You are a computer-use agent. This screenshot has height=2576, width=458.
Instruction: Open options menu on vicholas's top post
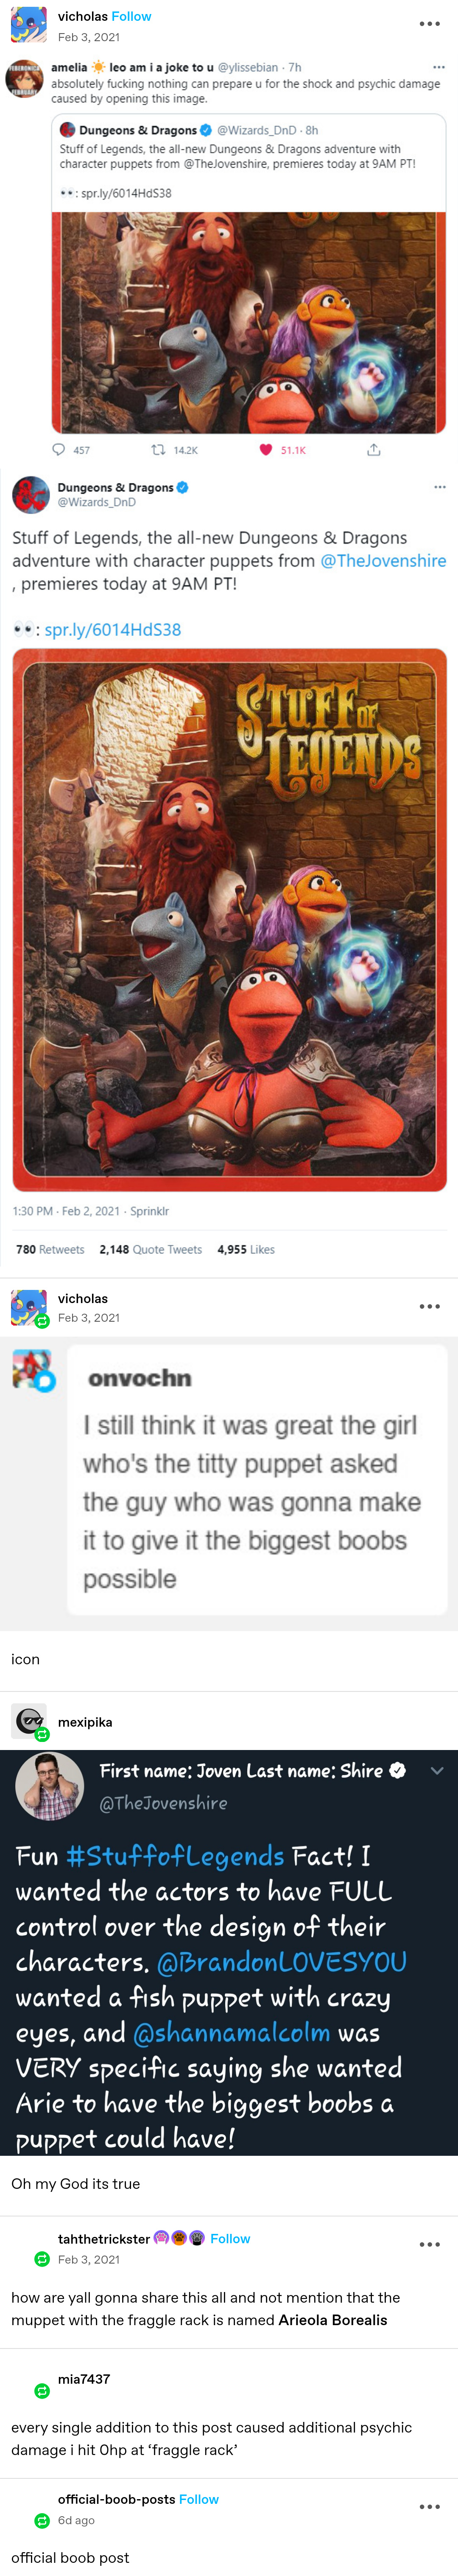[x=429, y=24]
